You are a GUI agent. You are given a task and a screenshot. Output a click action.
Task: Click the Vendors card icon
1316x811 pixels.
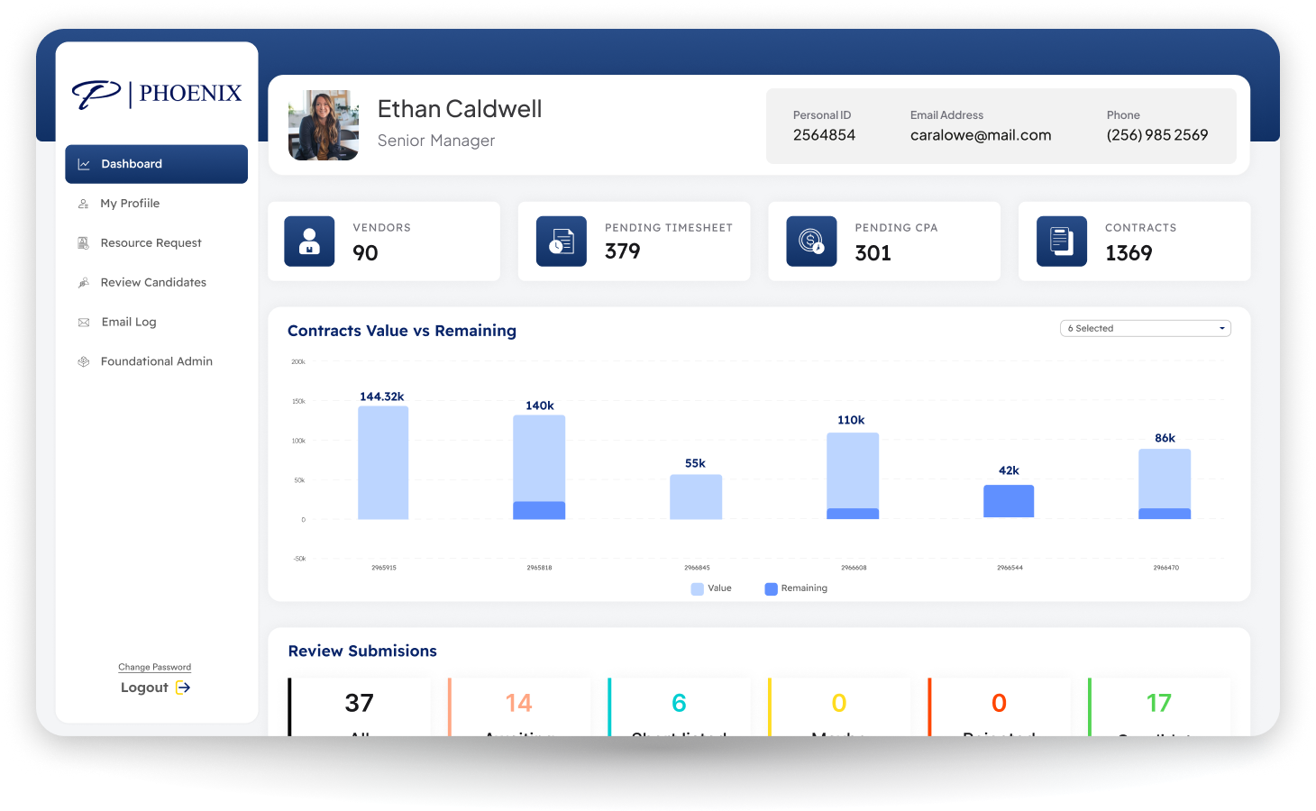(309, 241)
